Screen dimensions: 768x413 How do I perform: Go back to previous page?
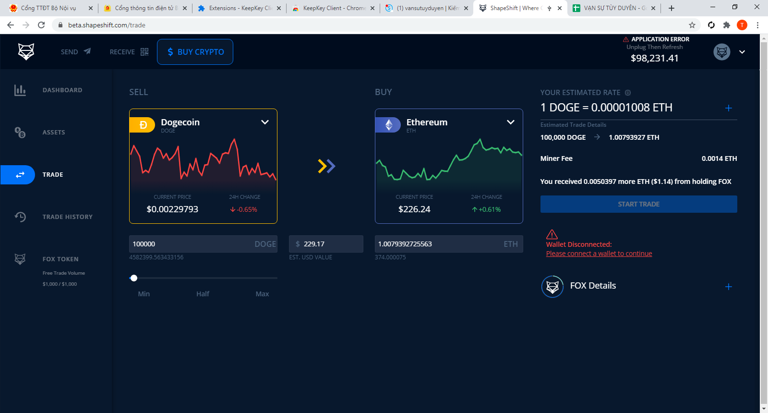pyautogui.click(x=11, y=25)
